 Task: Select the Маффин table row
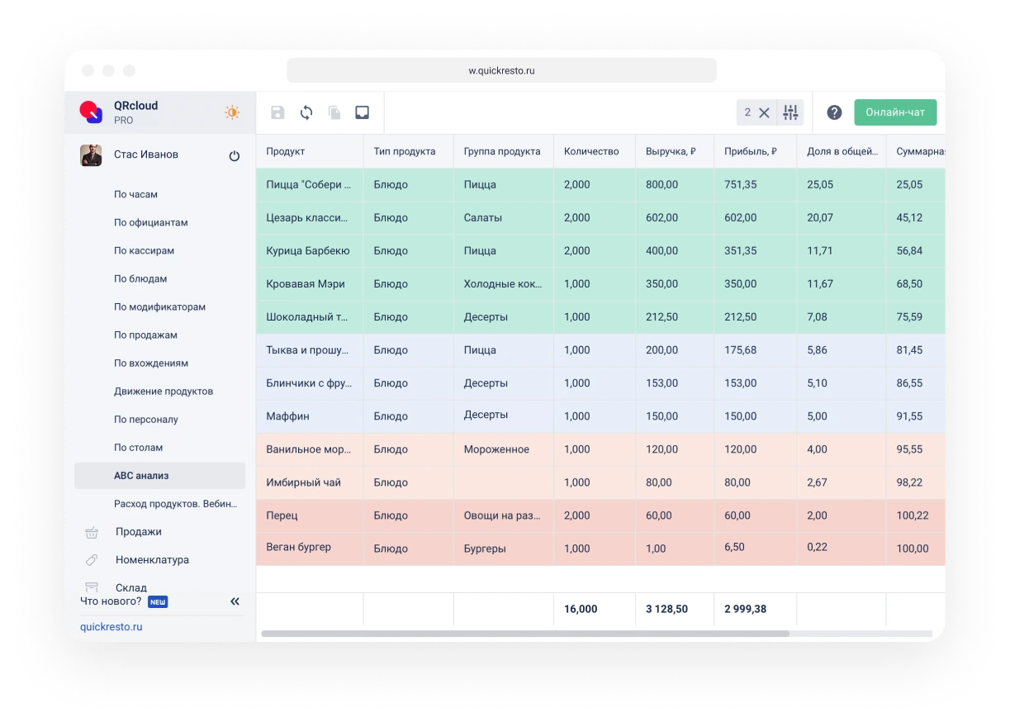click(287, 416)
